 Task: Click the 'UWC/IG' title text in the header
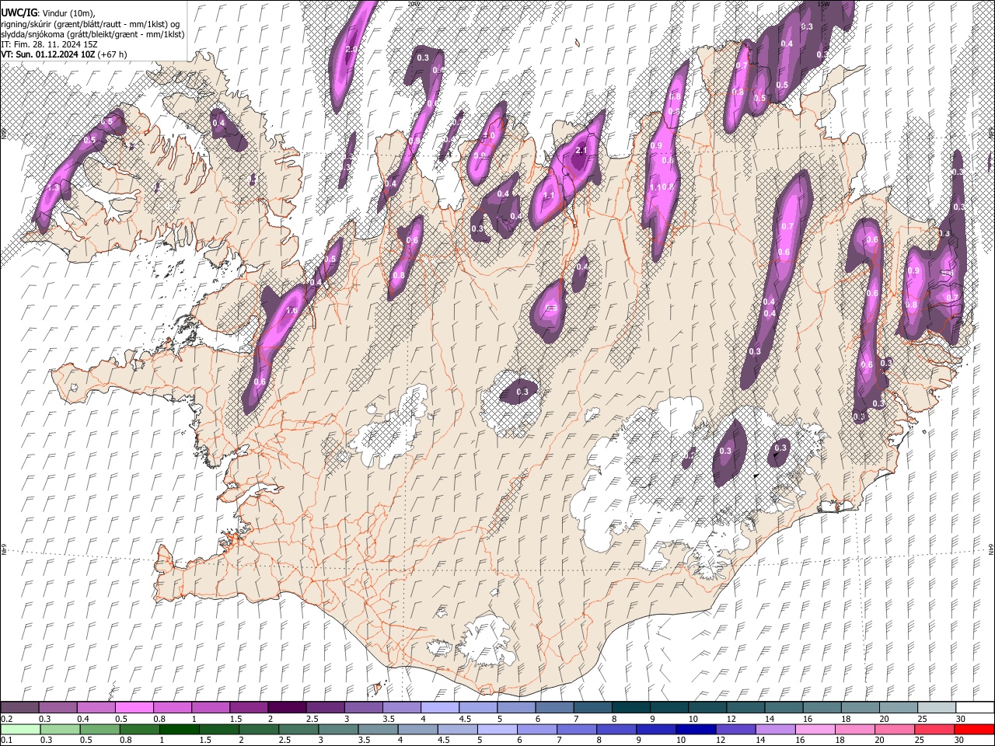pos(19,13)
